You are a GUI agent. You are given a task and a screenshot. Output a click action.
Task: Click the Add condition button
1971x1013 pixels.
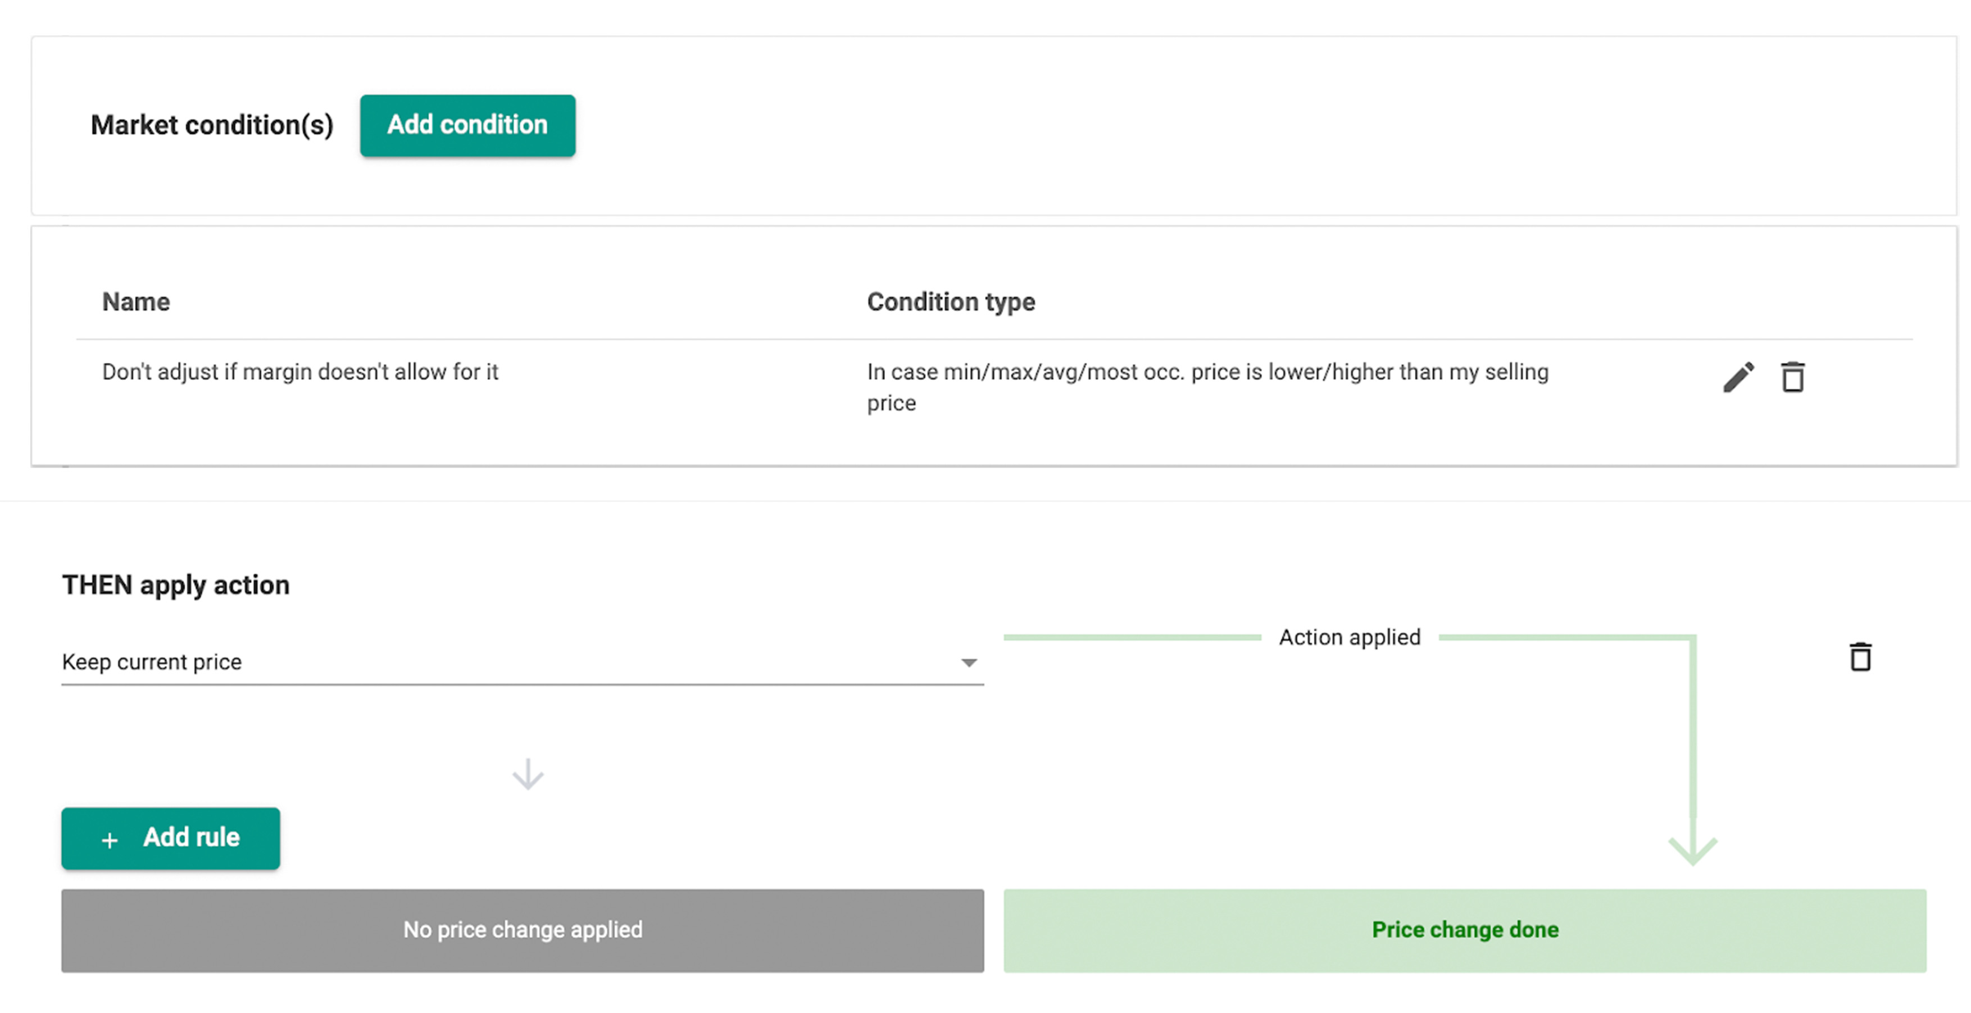(467, 125)
